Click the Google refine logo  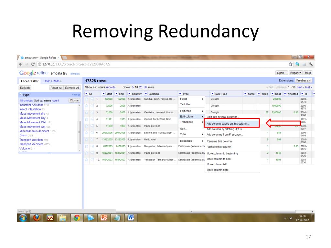point(33,73)
